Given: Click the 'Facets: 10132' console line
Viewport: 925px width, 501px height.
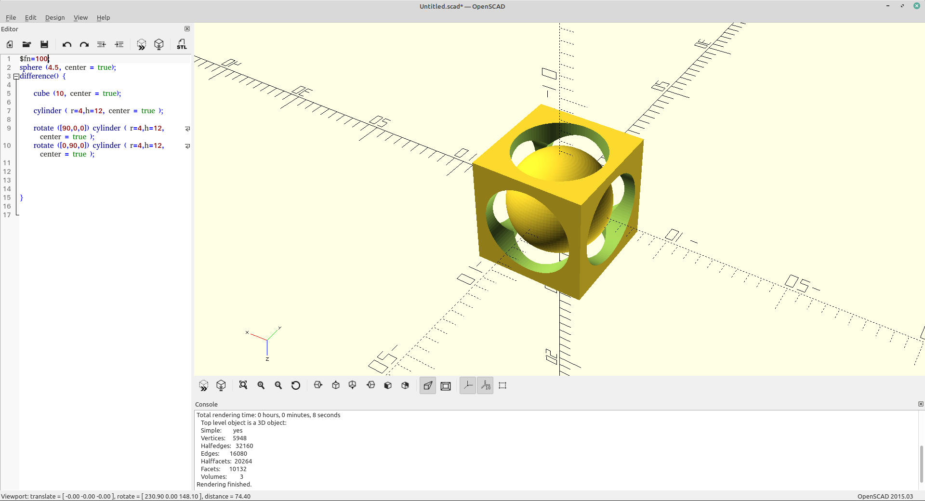Looking at the screenshot, I should click(x=224, y=469).
